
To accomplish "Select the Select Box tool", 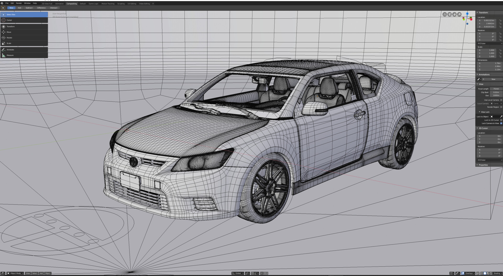I will pyautogui.click(x=24, y=15).
